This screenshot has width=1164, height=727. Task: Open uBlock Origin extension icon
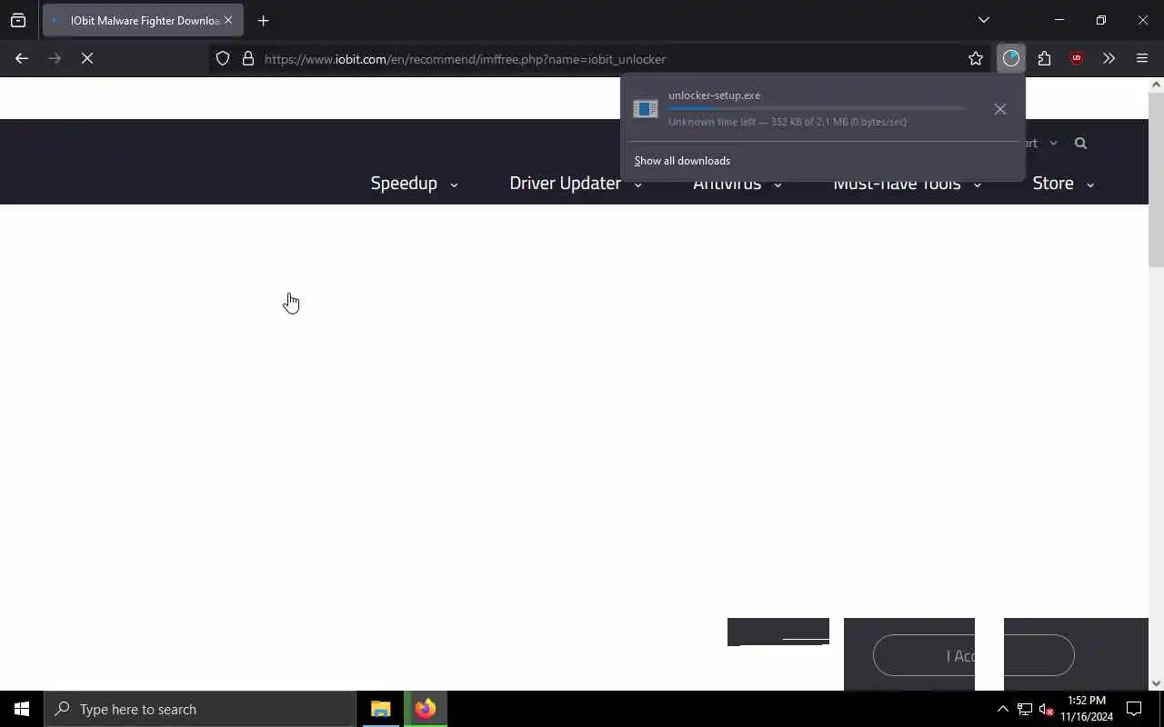pyautogui.click(x=1077, y=58)
